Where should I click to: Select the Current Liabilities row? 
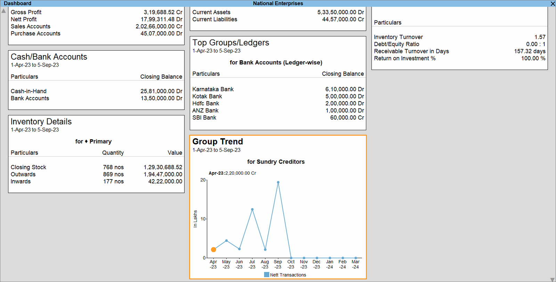tap(278, 19)
